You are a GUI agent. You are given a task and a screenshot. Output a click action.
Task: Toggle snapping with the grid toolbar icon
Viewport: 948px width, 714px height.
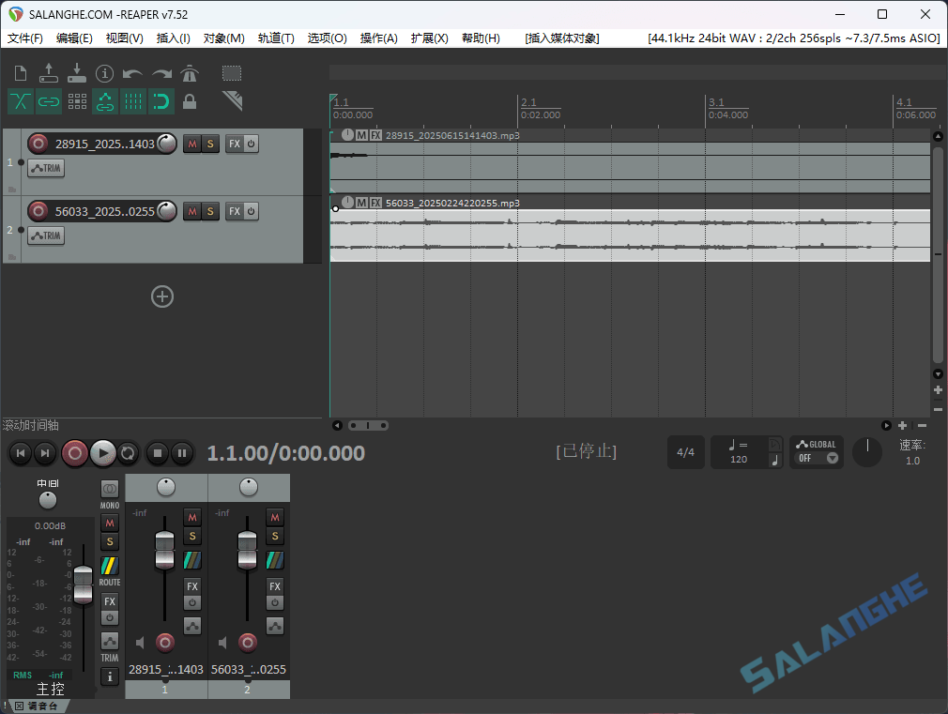coord(132,100)
